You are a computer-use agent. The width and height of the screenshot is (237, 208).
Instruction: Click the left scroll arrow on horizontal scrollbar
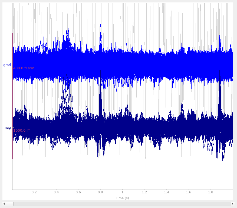pos(4,204)
